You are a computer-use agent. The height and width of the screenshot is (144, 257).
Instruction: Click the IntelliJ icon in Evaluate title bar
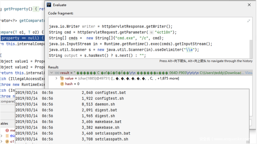coord(49,5)
